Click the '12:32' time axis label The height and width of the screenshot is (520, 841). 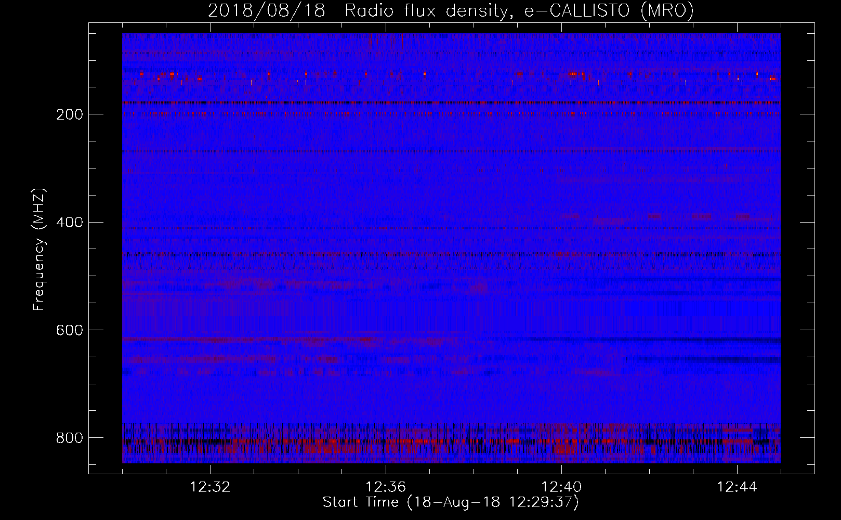210,487
